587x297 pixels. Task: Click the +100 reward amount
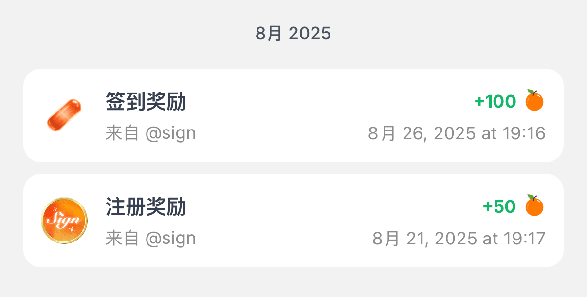(495, 101)
